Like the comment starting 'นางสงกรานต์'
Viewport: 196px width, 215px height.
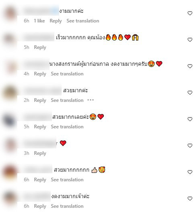point(190,66)
